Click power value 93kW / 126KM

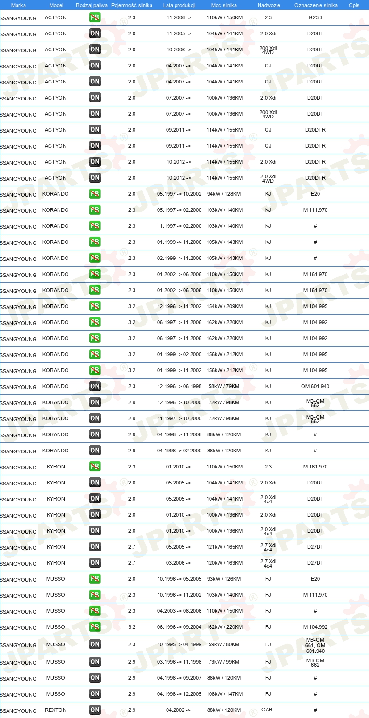224,579
